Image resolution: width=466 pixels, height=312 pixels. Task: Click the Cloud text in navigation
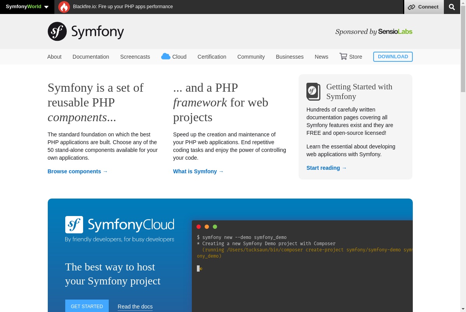179,57
